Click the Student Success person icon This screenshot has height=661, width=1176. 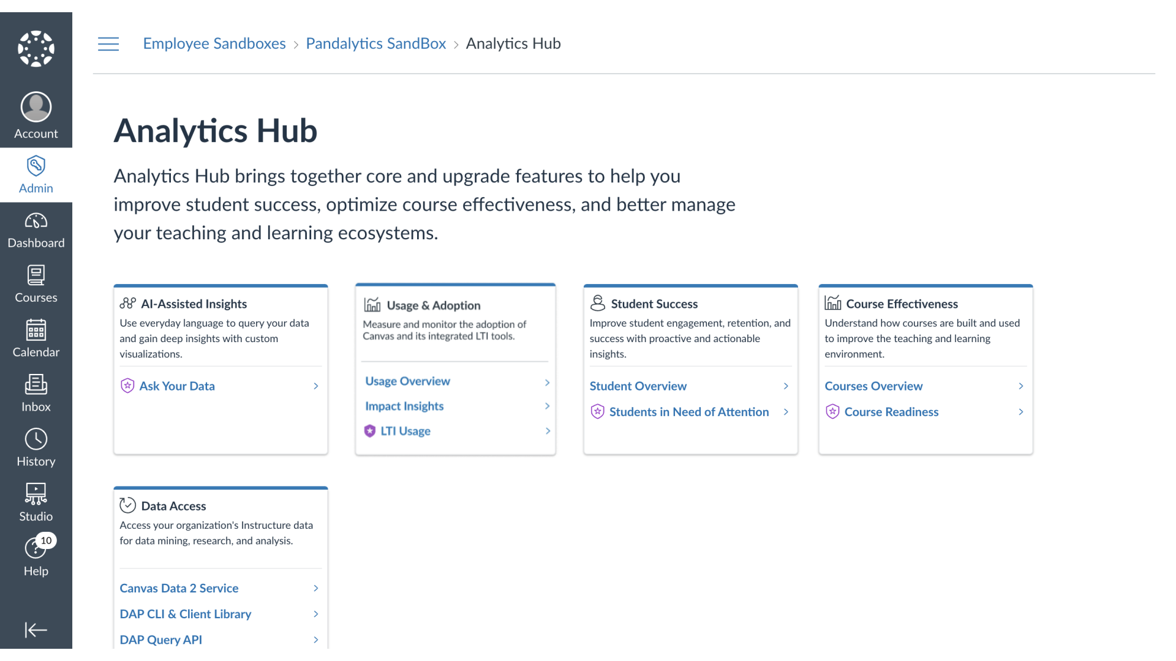(598, 303)
